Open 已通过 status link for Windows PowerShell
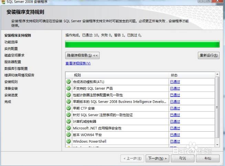The width and height of the screenshot is (225, 166). 175,141
